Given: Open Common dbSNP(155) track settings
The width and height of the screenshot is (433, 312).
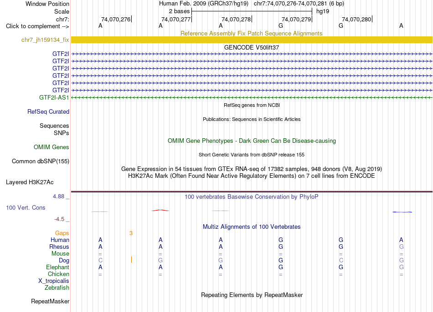Looking at the screenshot, I should [x=40, y=161].
